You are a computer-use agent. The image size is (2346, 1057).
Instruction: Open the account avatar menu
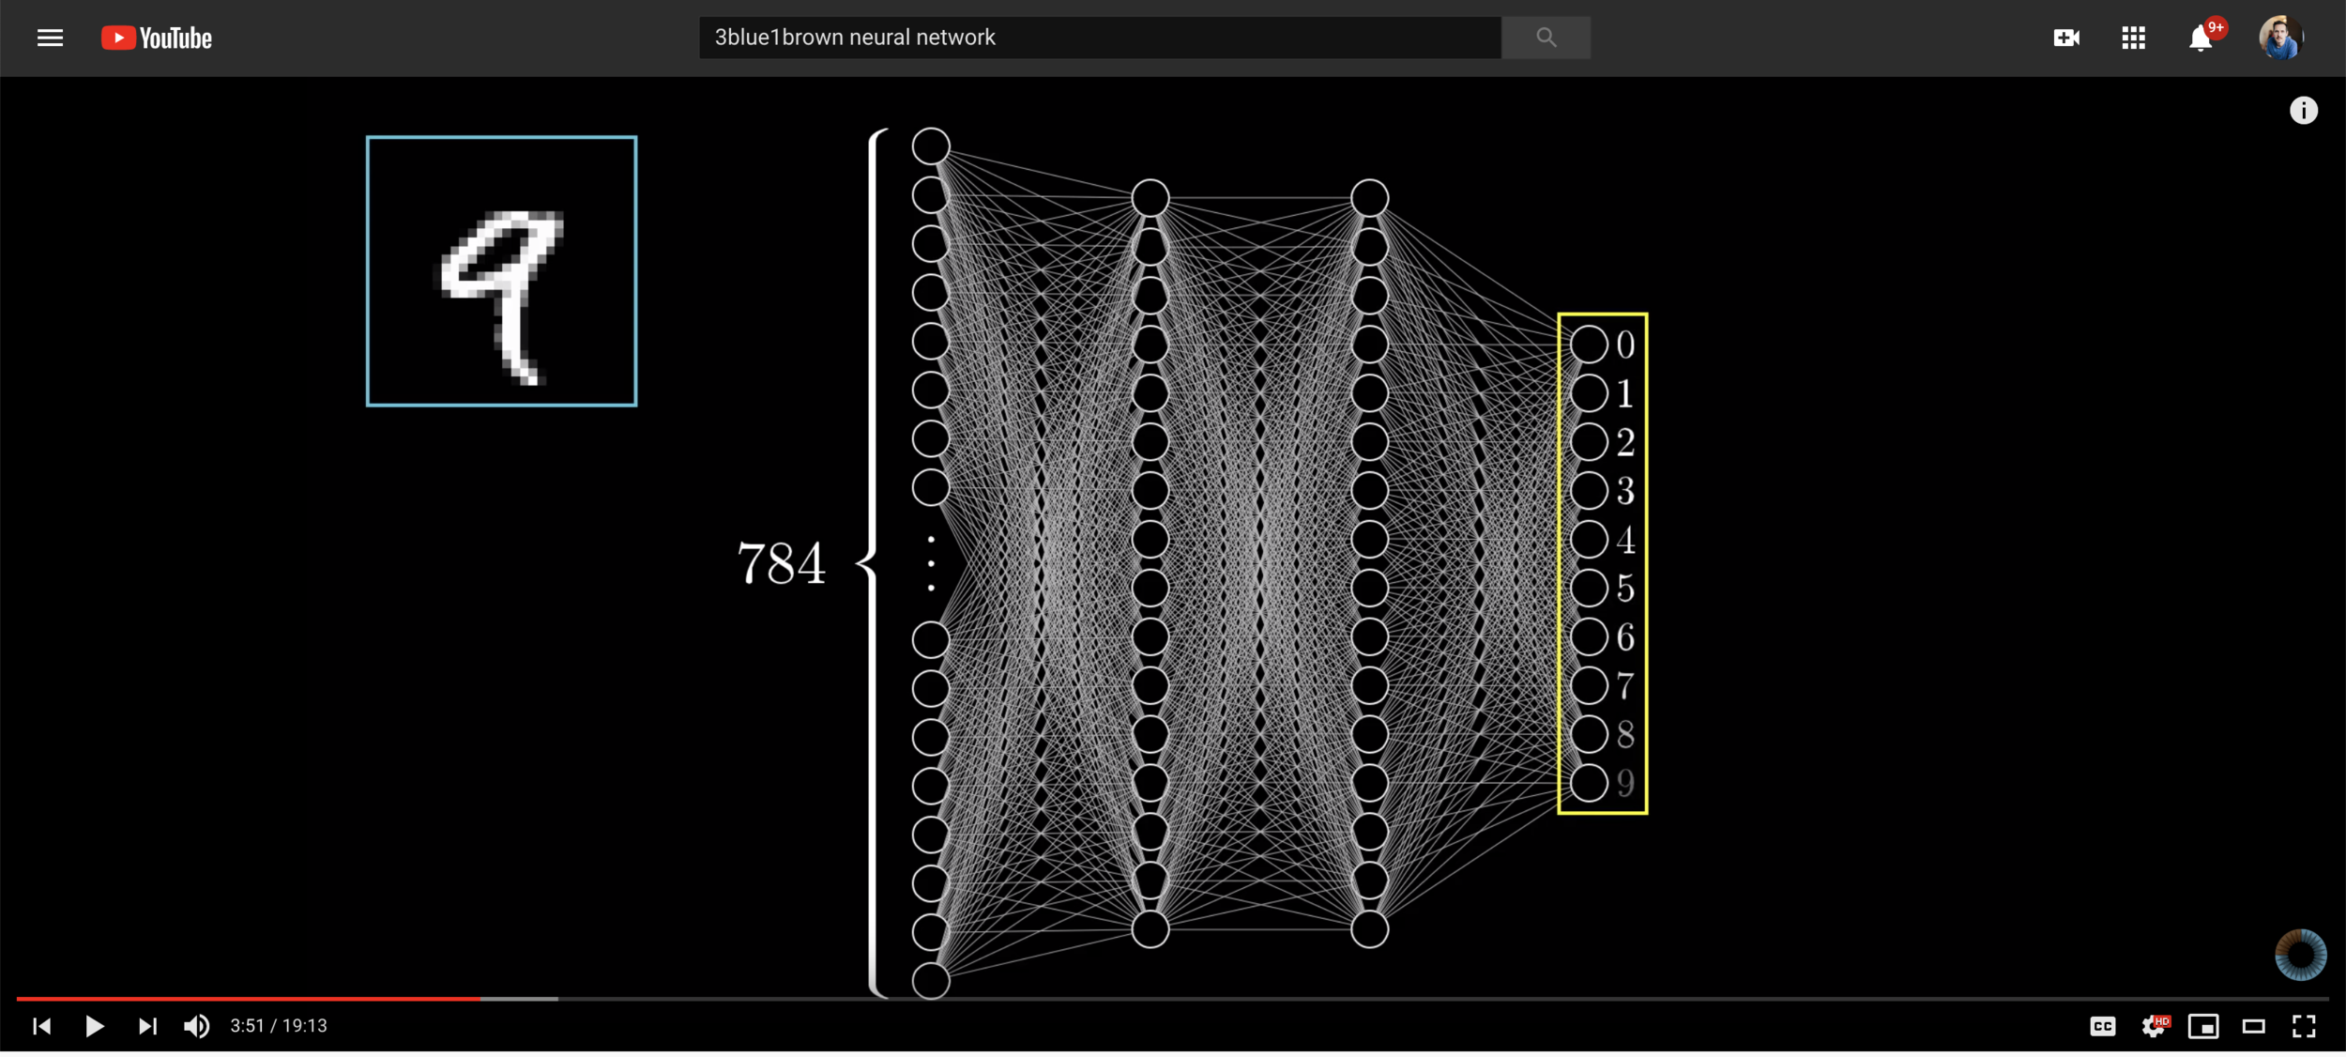pyautogui.click(x=2280, y=38)
